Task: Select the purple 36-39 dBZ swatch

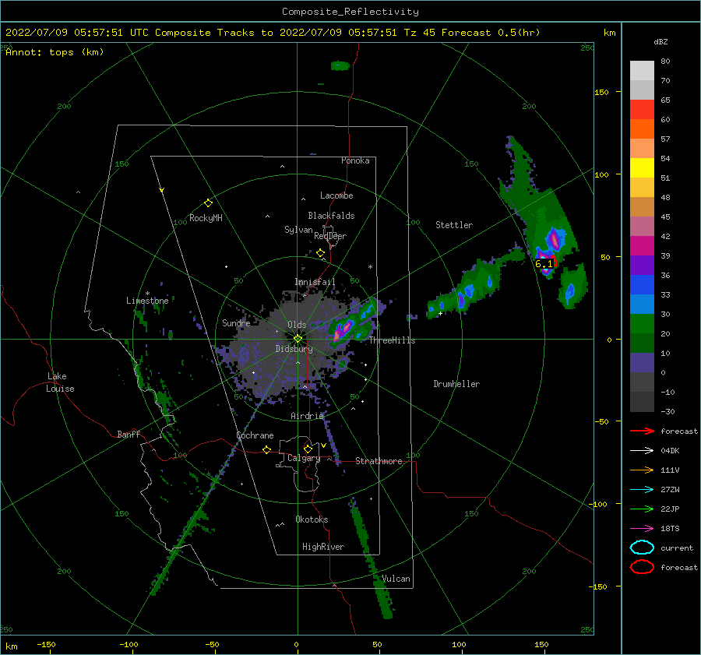Action: pos(642,265)
